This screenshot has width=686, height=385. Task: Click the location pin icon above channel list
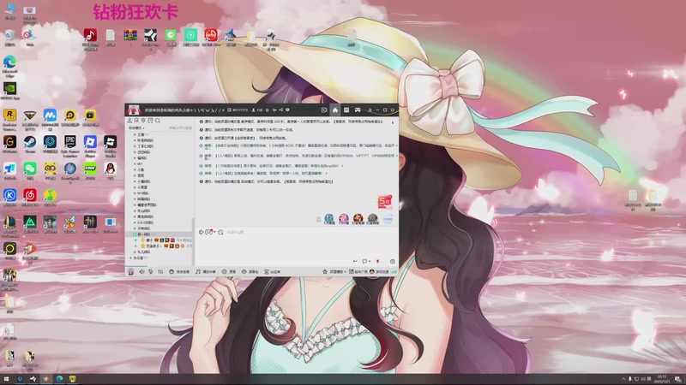coord(143,121)
